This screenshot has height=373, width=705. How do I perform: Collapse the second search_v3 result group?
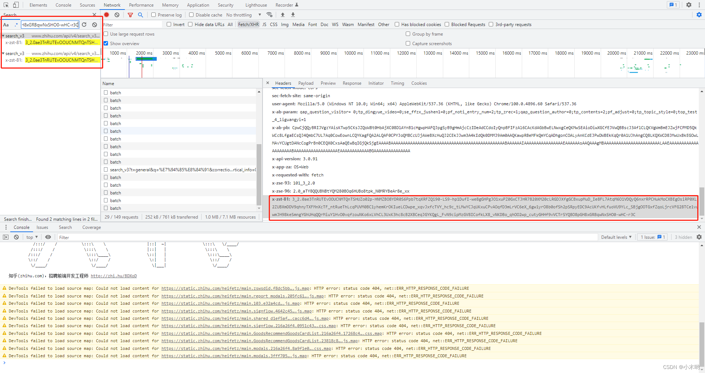3,53
